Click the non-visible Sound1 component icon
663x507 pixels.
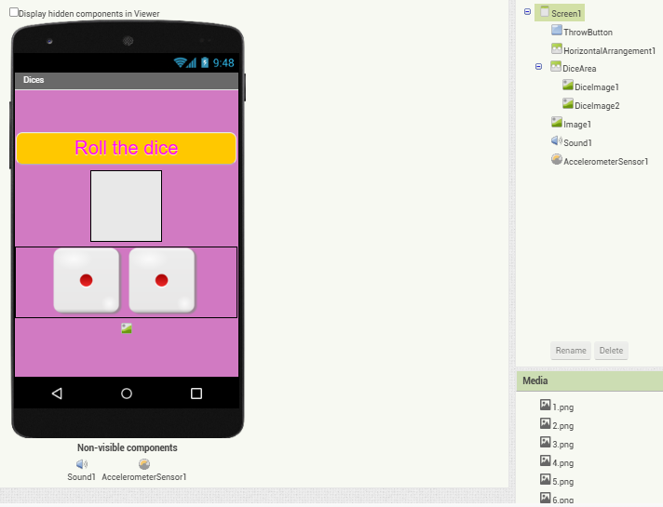(x=81, y=464)
